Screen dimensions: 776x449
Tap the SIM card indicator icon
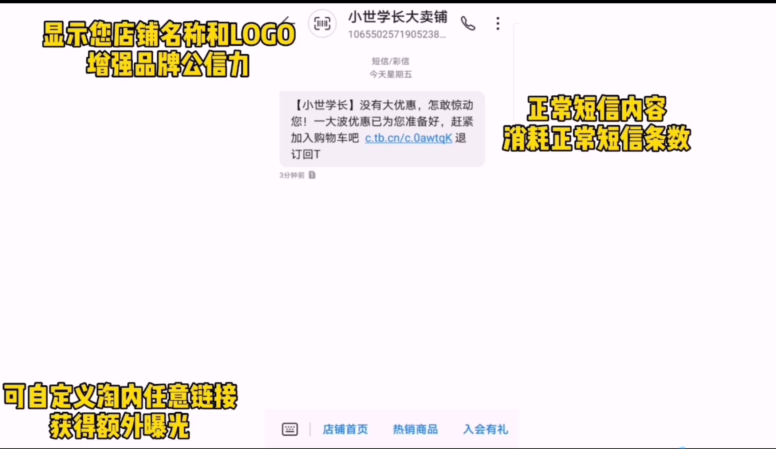tap(312, 175)
